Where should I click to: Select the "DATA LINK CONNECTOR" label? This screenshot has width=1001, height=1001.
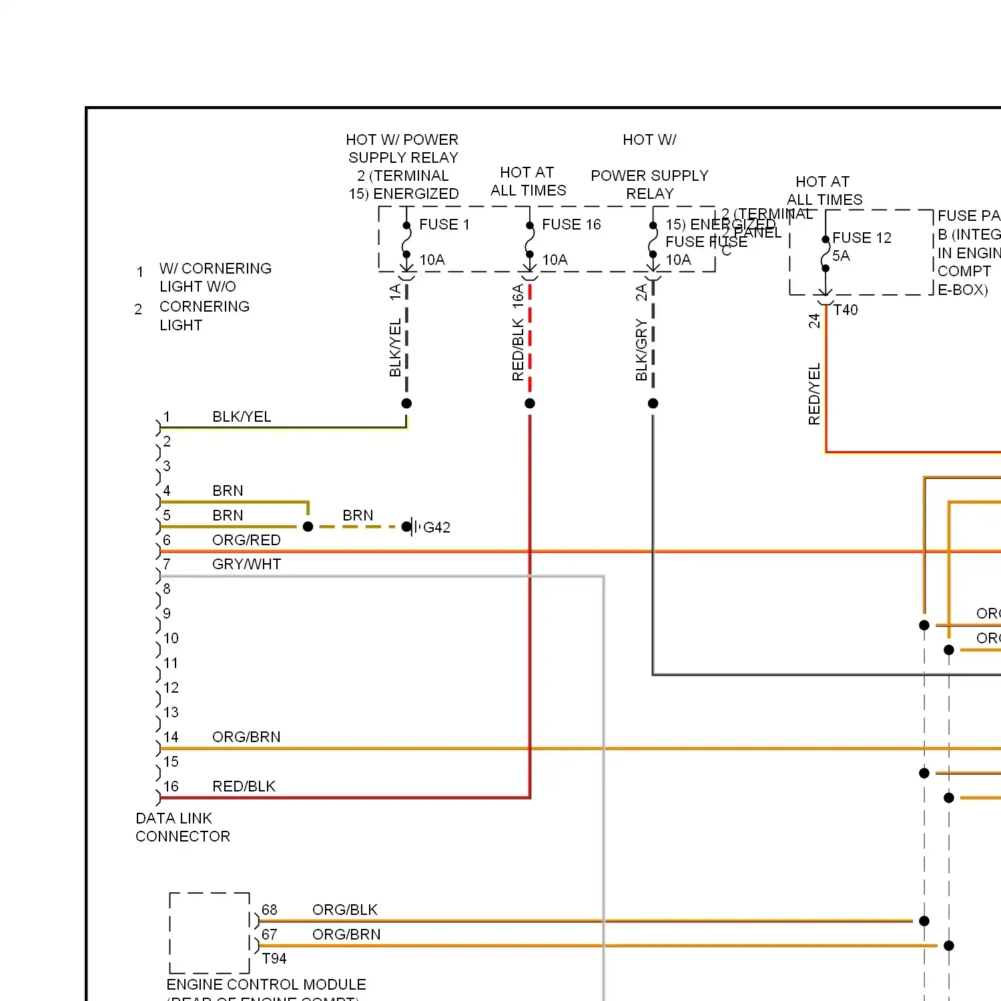coord(183,827)
